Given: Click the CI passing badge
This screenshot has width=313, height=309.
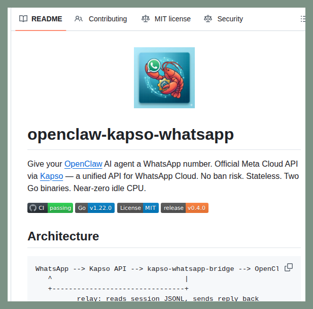Looking at the screenshot, I should [x=50, y=208].
